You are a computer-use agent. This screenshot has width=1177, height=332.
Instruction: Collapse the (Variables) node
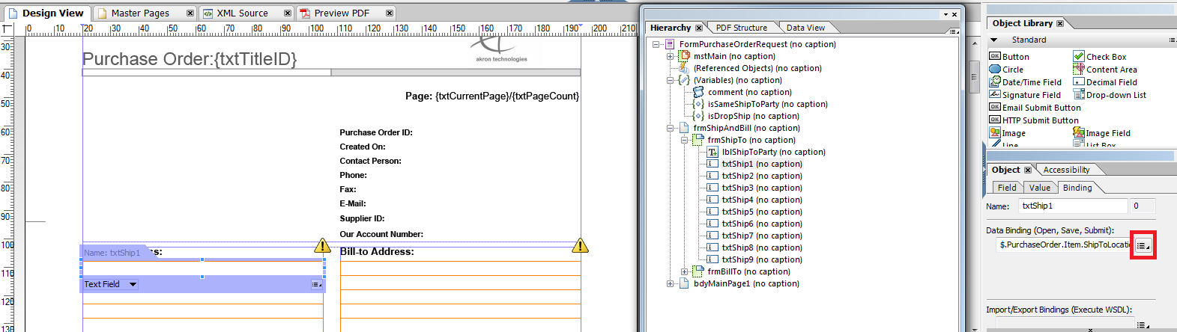click(x=671, y=80)
